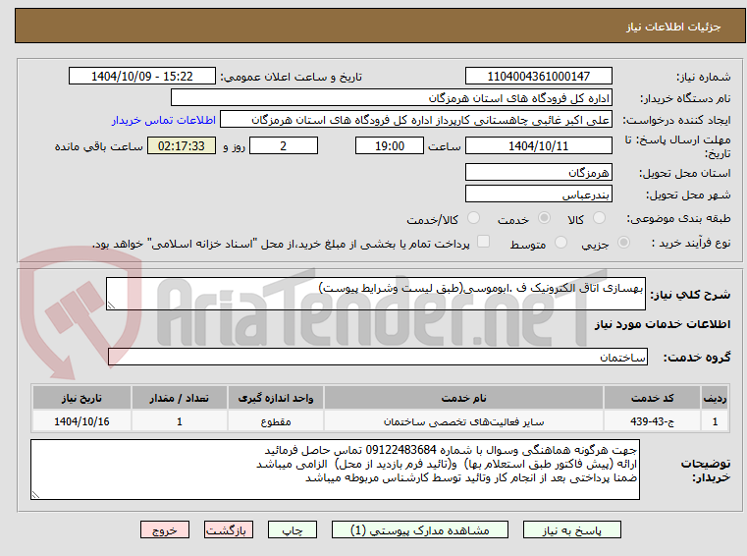The image size is (747, 556).
Task: Click the delivery city field بندرعباس
Action: [538, 195]
